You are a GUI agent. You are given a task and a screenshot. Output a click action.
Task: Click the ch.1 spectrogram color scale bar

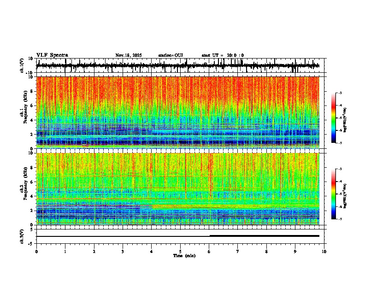coord(334,118)
